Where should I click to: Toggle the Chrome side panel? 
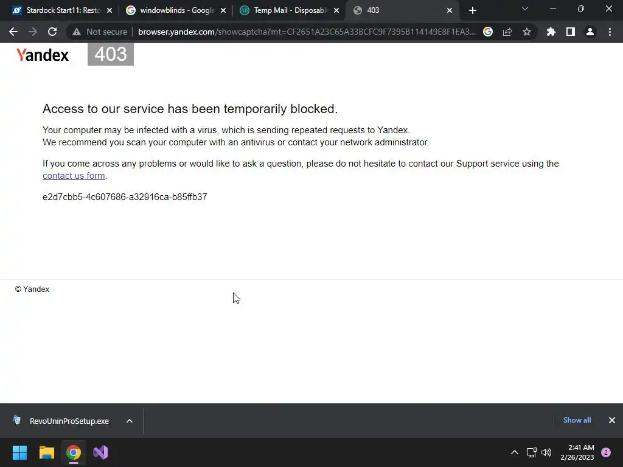coord(571,32)
